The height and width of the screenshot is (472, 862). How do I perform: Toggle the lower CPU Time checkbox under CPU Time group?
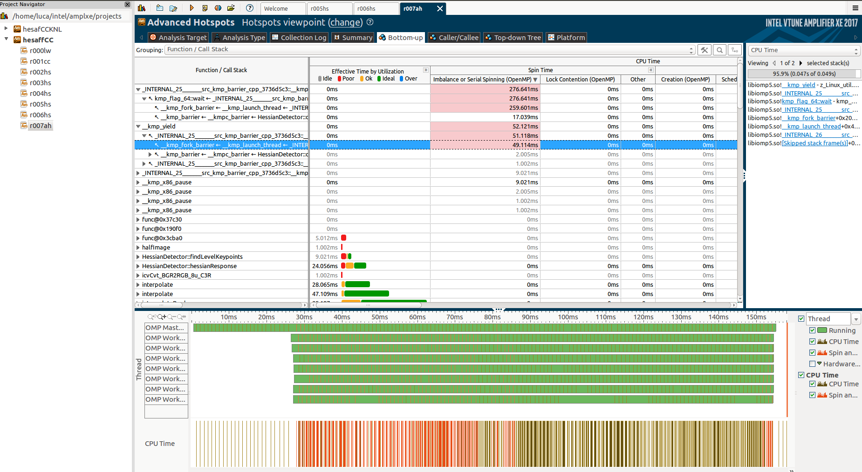coord(813,384)
